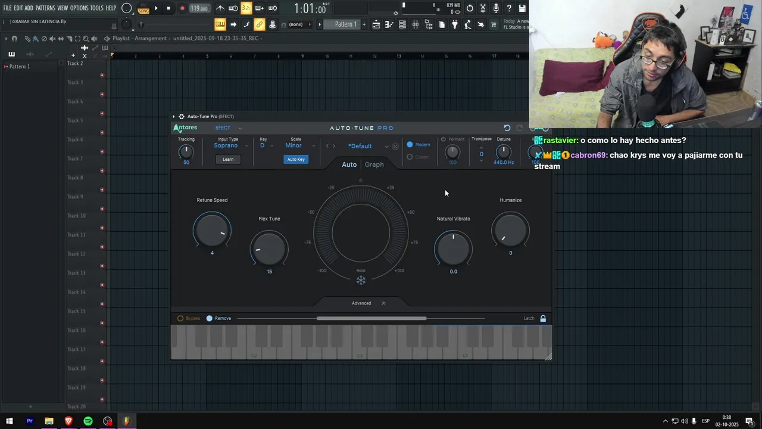
Task: Select the playlist Paint brush tool
Action: [x=36, y=39]
